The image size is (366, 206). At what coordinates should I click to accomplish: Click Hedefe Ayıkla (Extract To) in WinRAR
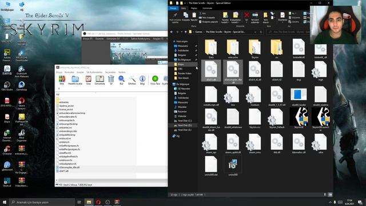75,80
